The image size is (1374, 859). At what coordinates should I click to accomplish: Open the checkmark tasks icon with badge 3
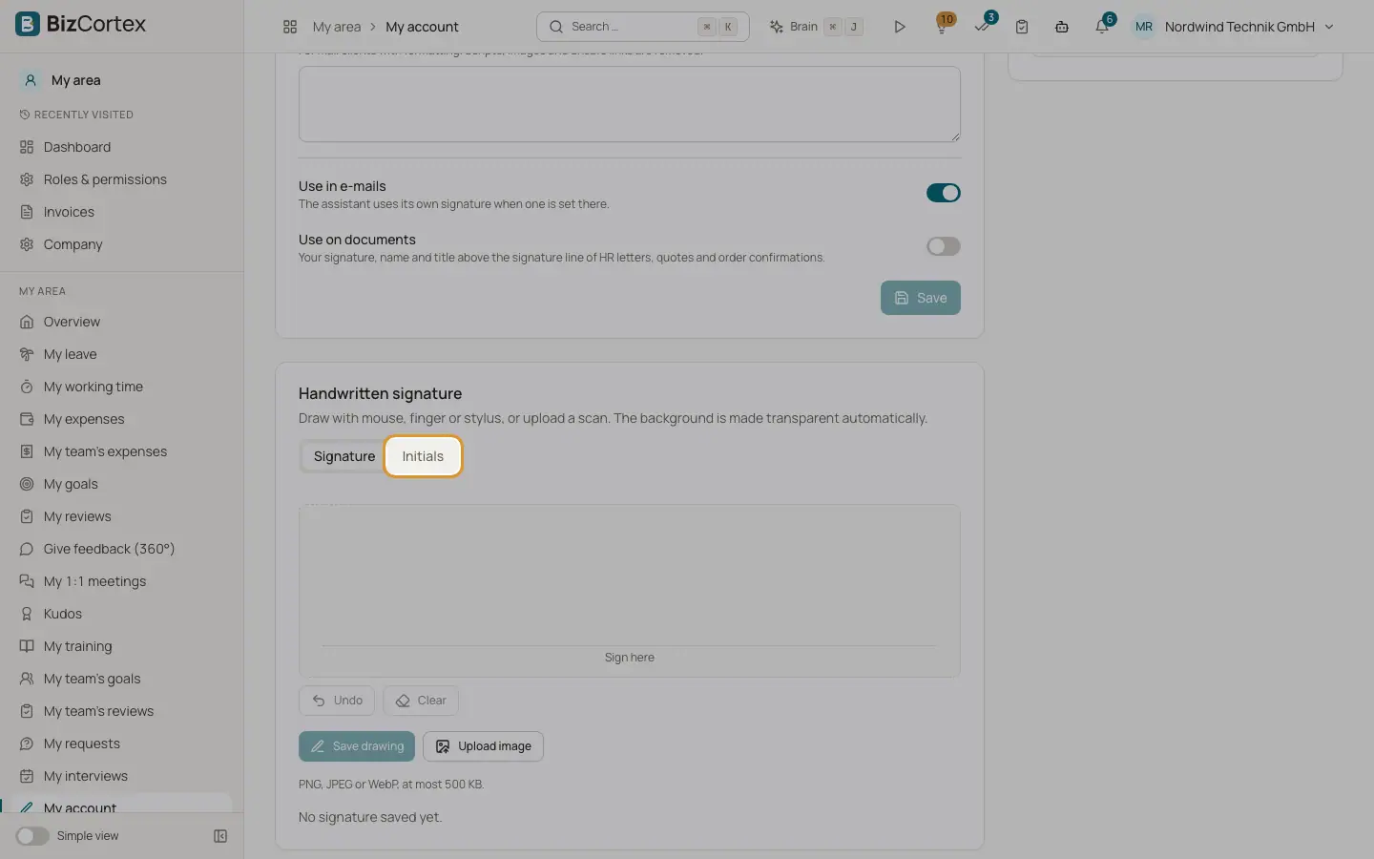(x=982, y=26)
